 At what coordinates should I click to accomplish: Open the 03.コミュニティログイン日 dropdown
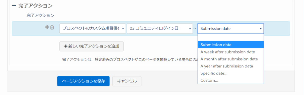pyautogui.click(x=160, y=29)
